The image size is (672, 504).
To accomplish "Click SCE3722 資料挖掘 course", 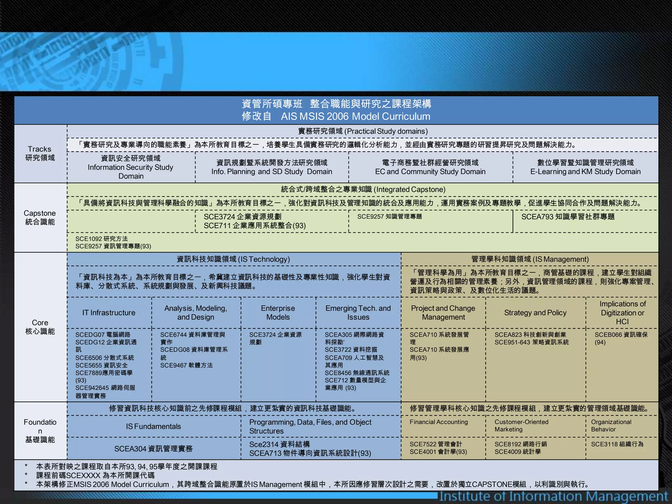I will tap(351, 350).
